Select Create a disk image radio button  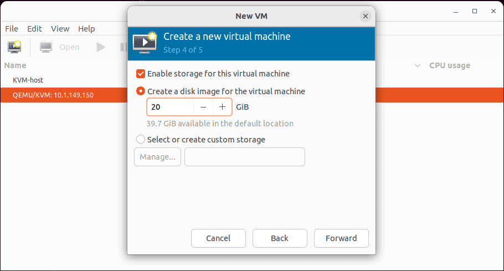tap(141, 91)
